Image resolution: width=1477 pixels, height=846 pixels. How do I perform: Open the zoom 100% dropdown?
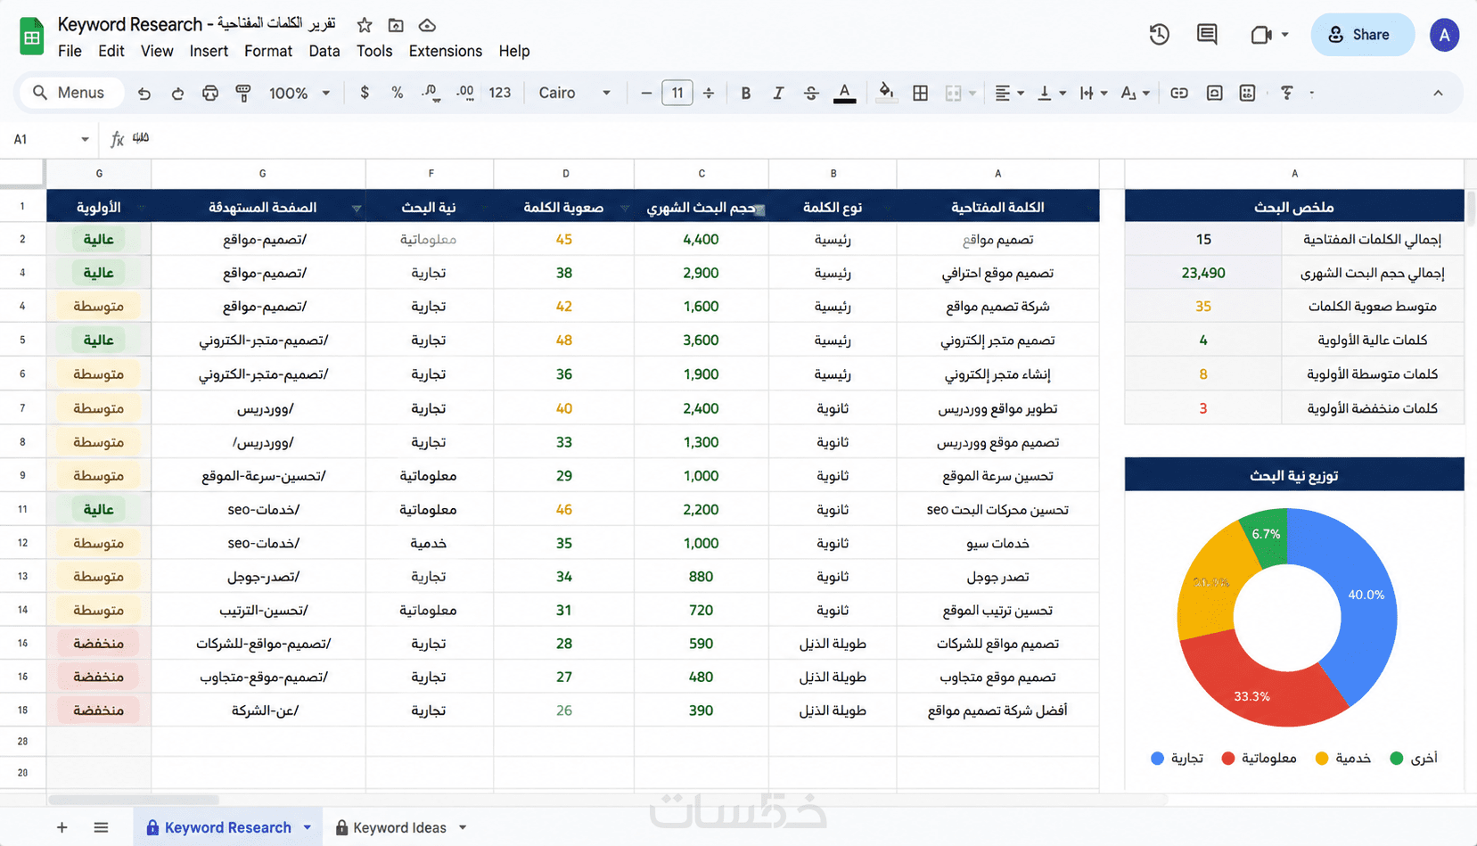coord(300,93)
